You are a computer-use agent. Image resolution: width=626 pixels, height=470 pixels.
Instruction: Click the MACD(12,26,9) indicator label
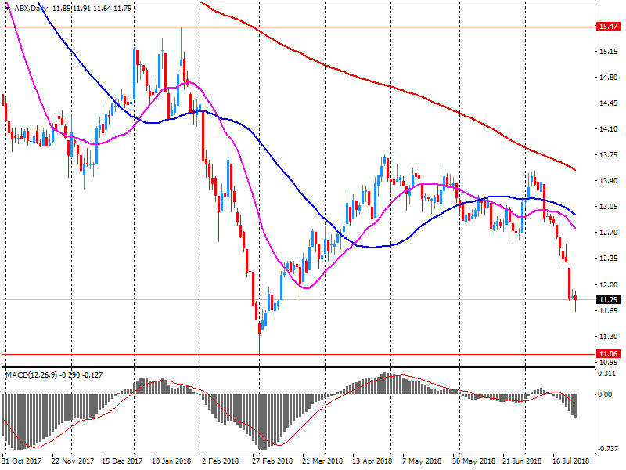click(x=31, y=375)
